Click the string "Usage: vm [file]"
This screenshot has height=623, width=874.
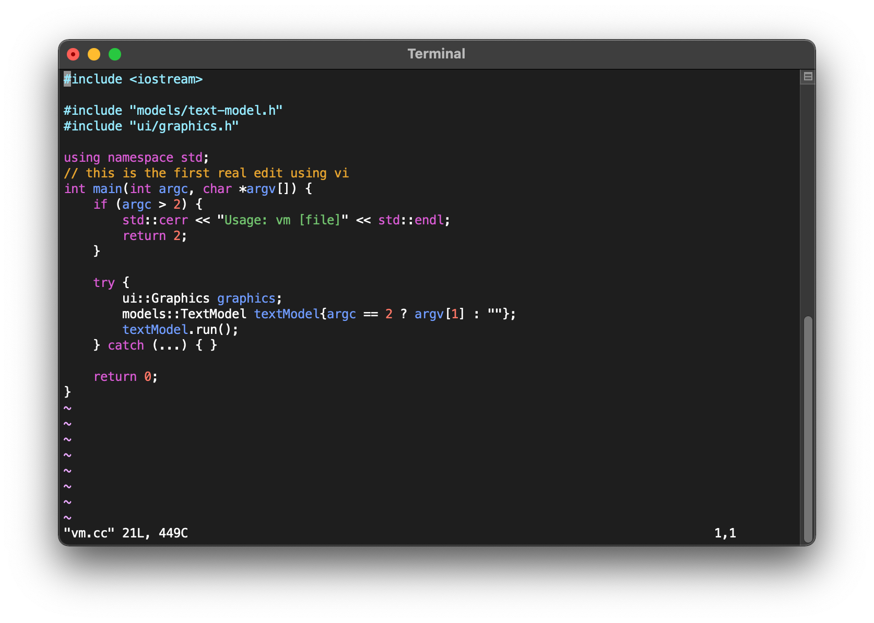point(282,220)
